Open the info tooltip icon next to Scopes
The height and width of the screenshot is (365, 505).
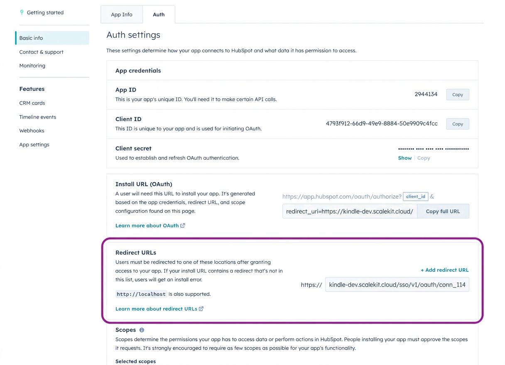[x=141, y=330]
